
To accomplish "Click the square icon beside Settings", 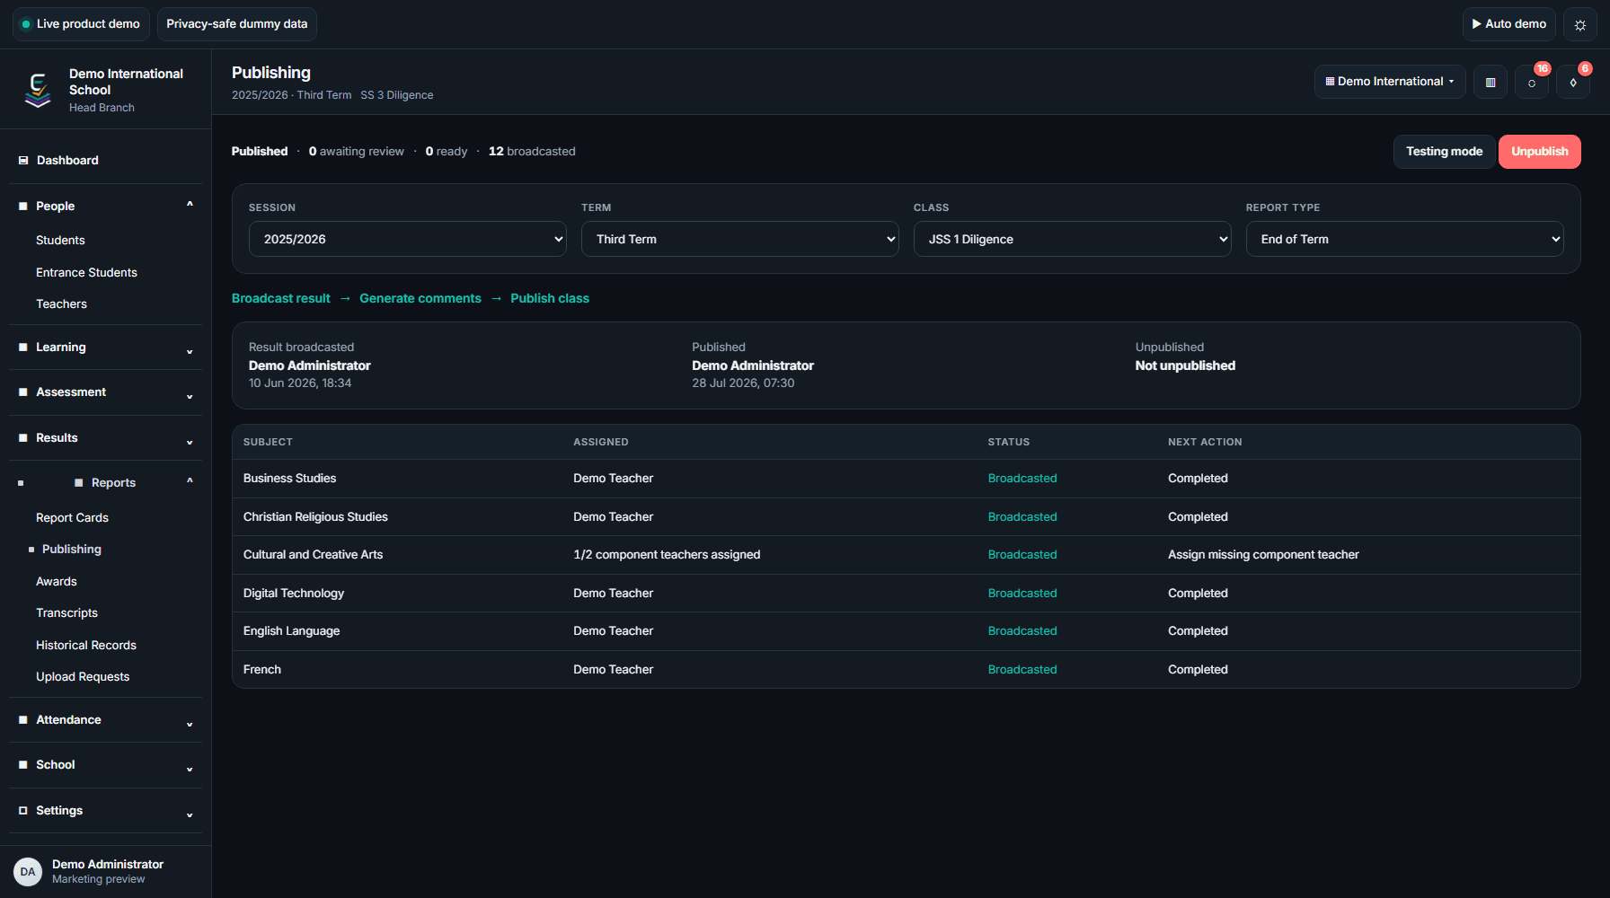I will [x=23, y=810].
